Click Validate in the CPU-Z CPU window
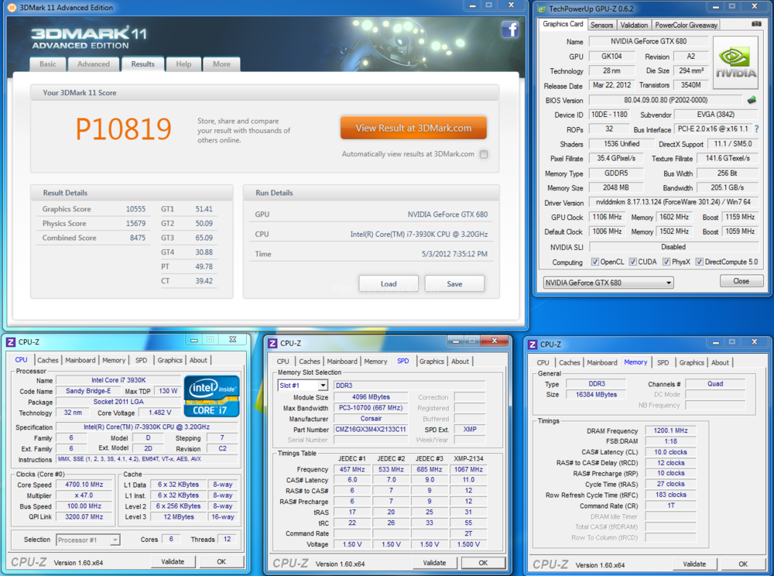This screenshot has width=774, height=576. pyautogui.click(x=173, y=562)
